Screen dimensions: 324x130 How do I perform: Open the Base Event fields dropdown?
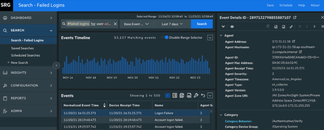click(x=136, y=24)
